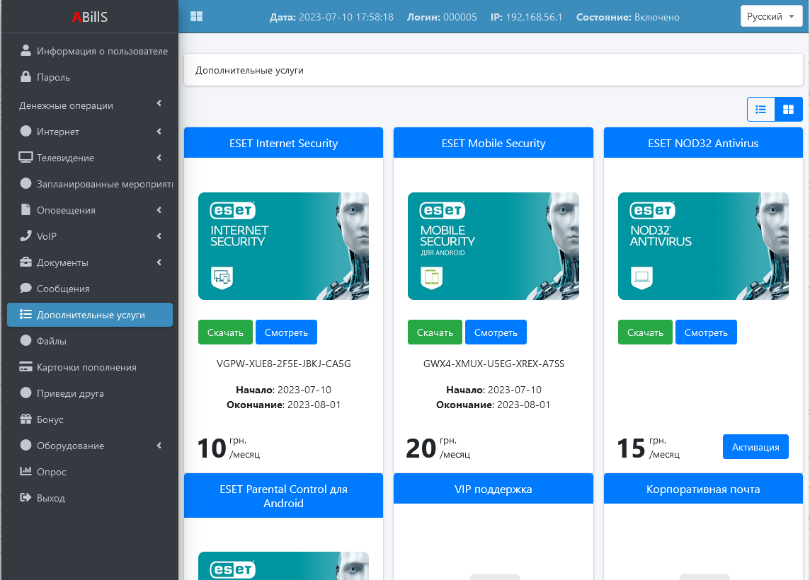The image size is (810, 580).
Task: Open the Сообщения menu item
Action: pos(89,289)
